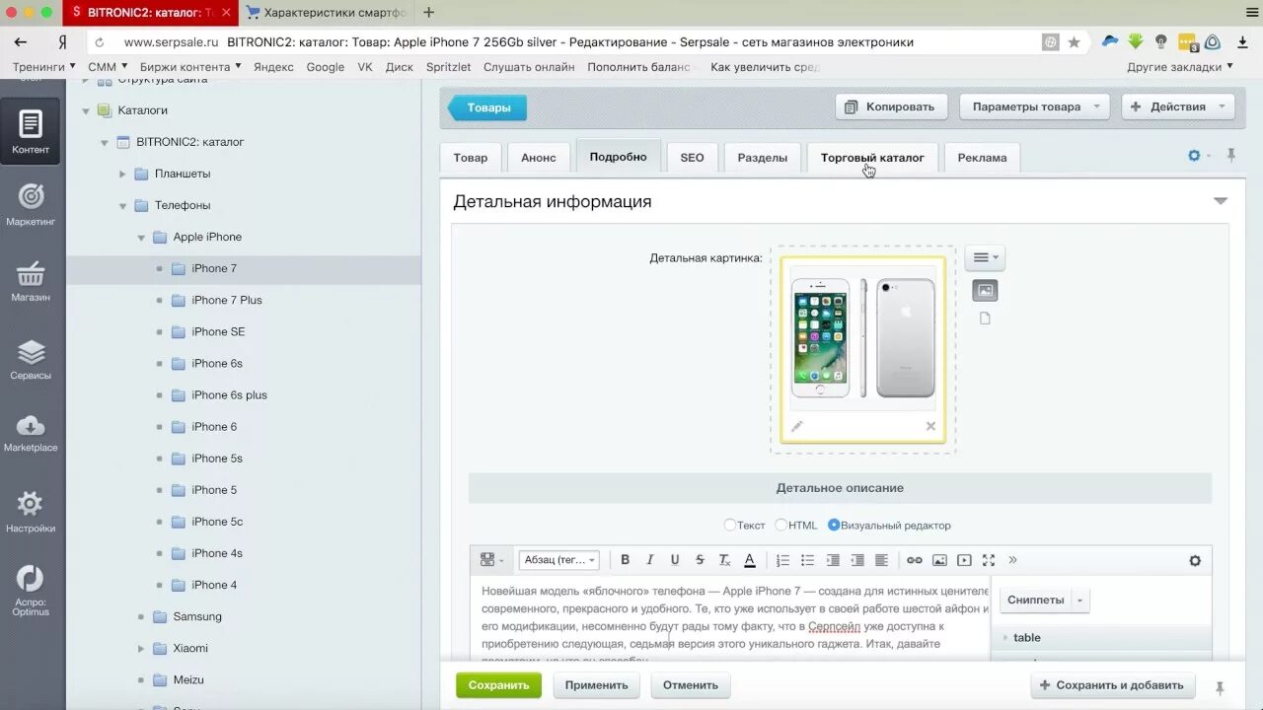The width and height of the screenshot is (1263, 710).
Task: Open text color picker in editor
Action: [749, 560]
